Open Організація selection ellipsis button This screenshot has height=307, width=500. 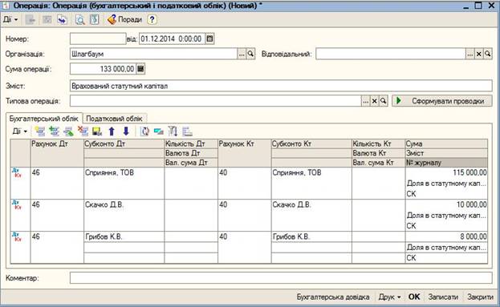pos(242,55)
